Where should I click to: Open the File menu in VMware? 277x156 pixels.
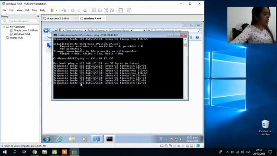(x=4, y=10)
